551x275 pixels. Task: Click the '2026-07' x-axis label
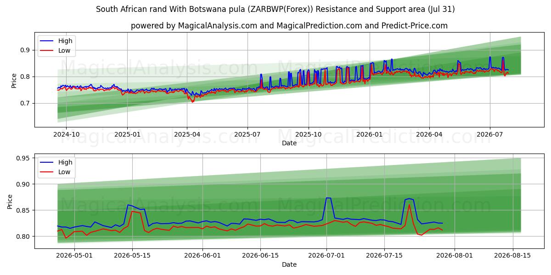coord(490,134)
